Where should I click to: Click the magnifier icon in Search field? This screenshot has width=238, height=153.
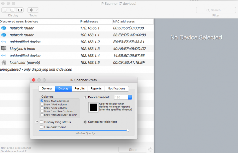(x=208, y=10)
